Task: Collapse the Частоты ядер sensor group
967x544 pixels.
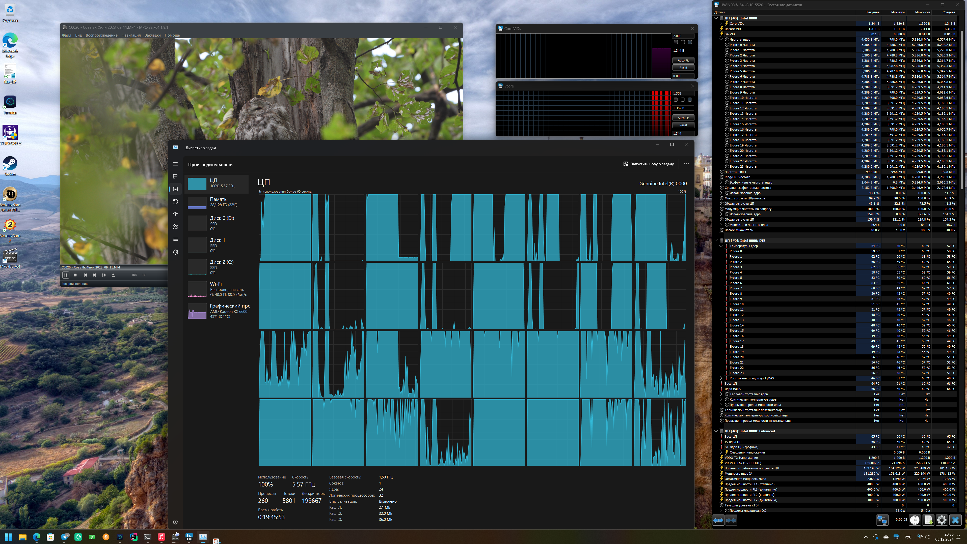Action: point(721,39)
